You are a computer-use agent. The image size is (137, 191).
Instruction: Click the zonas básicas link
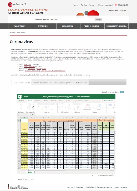pos(29,67)
